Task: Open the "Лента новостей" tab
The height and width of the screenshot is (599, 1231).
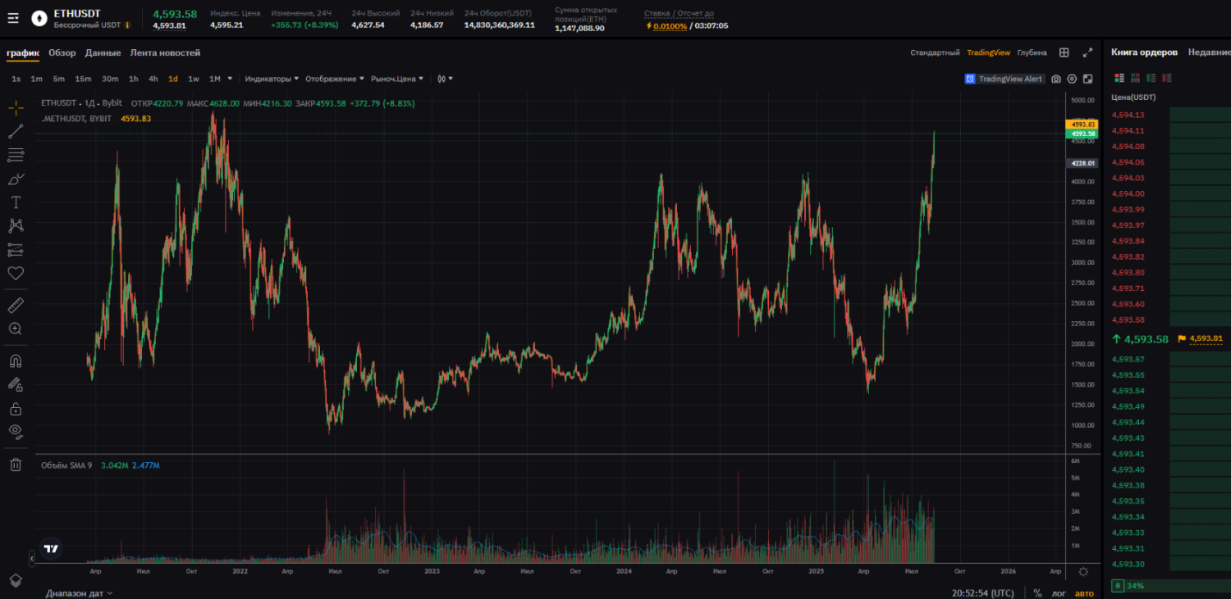Action: click(x=165, y=52)
